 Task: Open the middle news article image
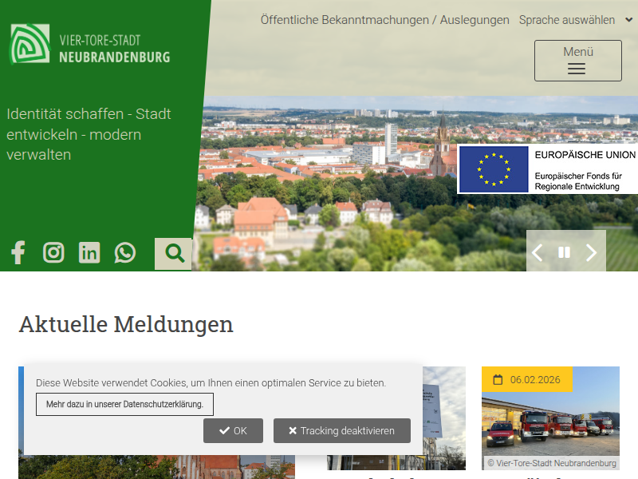click(x=444, y=418)
